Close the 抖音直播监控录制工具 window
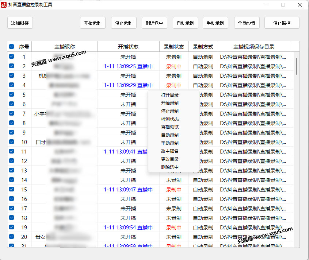 [300, 5]
